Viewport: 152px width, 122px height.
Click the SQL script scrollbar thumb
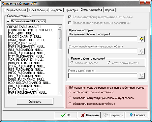tap(60, 39)
